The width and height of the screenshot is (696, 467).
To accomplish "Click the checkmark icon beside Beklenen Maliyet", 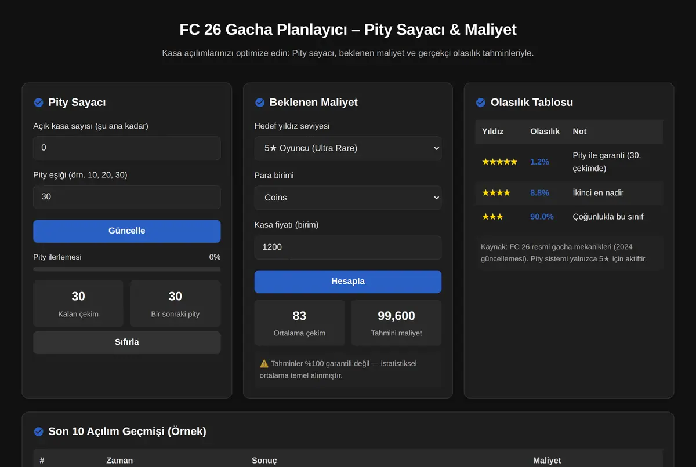I will pos(259,103).
